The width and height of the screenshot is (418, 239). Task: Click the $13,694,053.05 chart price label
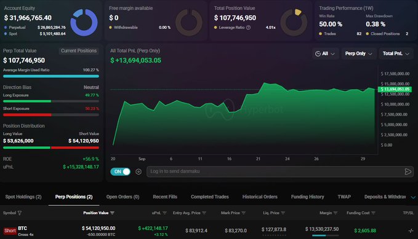point(395,89)
